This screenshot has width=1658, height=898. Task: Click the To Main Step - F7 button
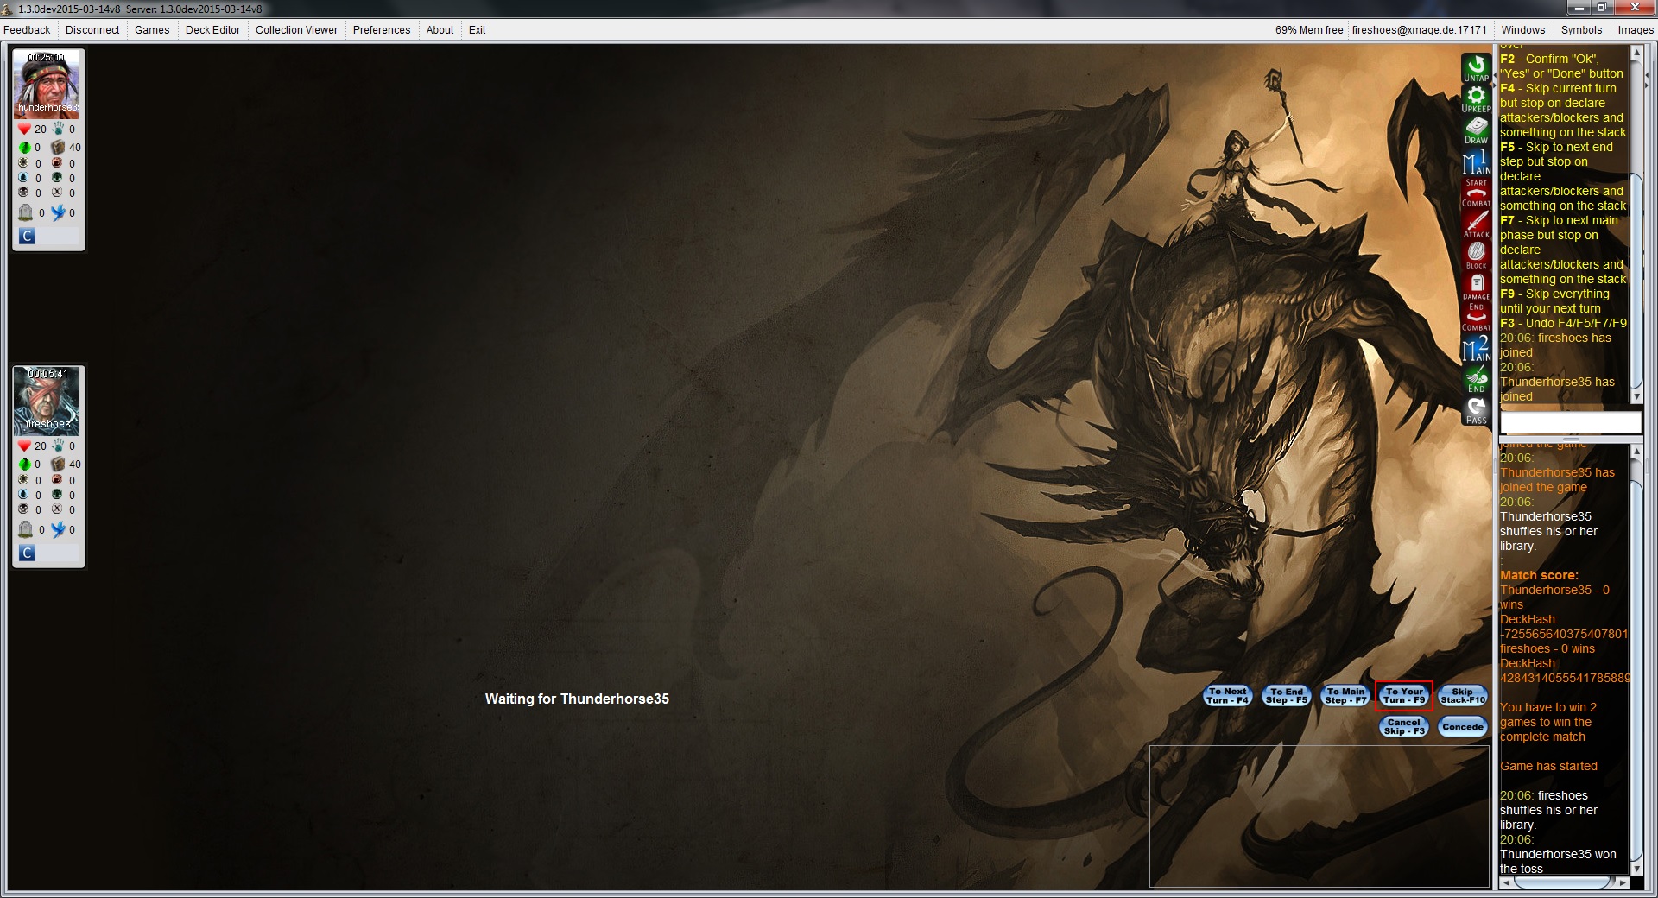point(1345,696)
